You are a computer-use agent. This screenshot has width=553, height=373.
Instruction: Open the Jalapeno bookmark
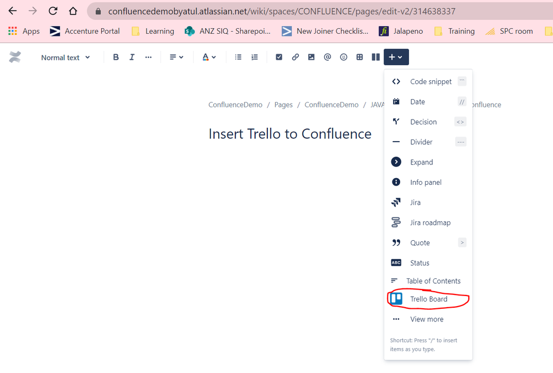(x=401, y=31)
